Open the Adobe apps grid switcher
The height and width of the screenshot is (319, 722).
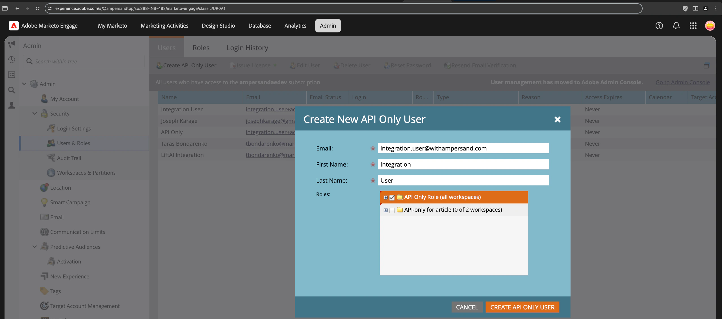(693, 26)
